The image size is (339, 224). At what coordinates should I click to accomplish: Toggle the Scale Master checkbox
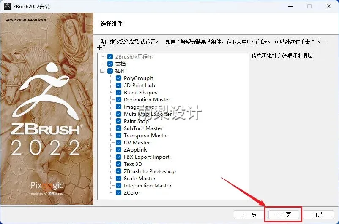pyautogui.click(x=118, y=178)
